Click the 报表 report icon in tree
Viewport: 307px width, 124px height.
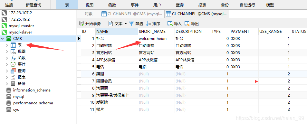(x=13, y=77)
